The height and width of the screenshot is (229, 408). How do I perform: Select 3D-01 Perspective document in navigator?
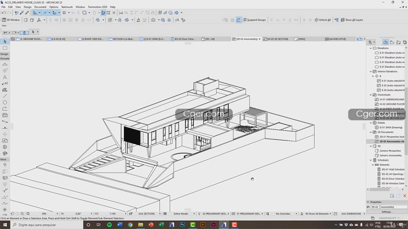(389, 137)
